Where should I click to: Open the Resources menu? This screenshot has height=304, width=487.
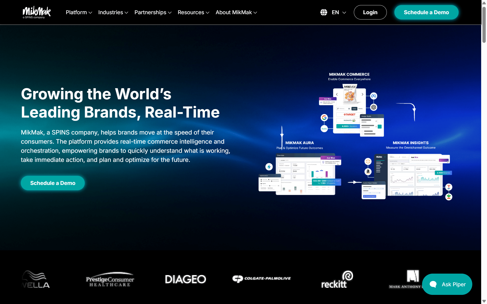click(194, 12)
